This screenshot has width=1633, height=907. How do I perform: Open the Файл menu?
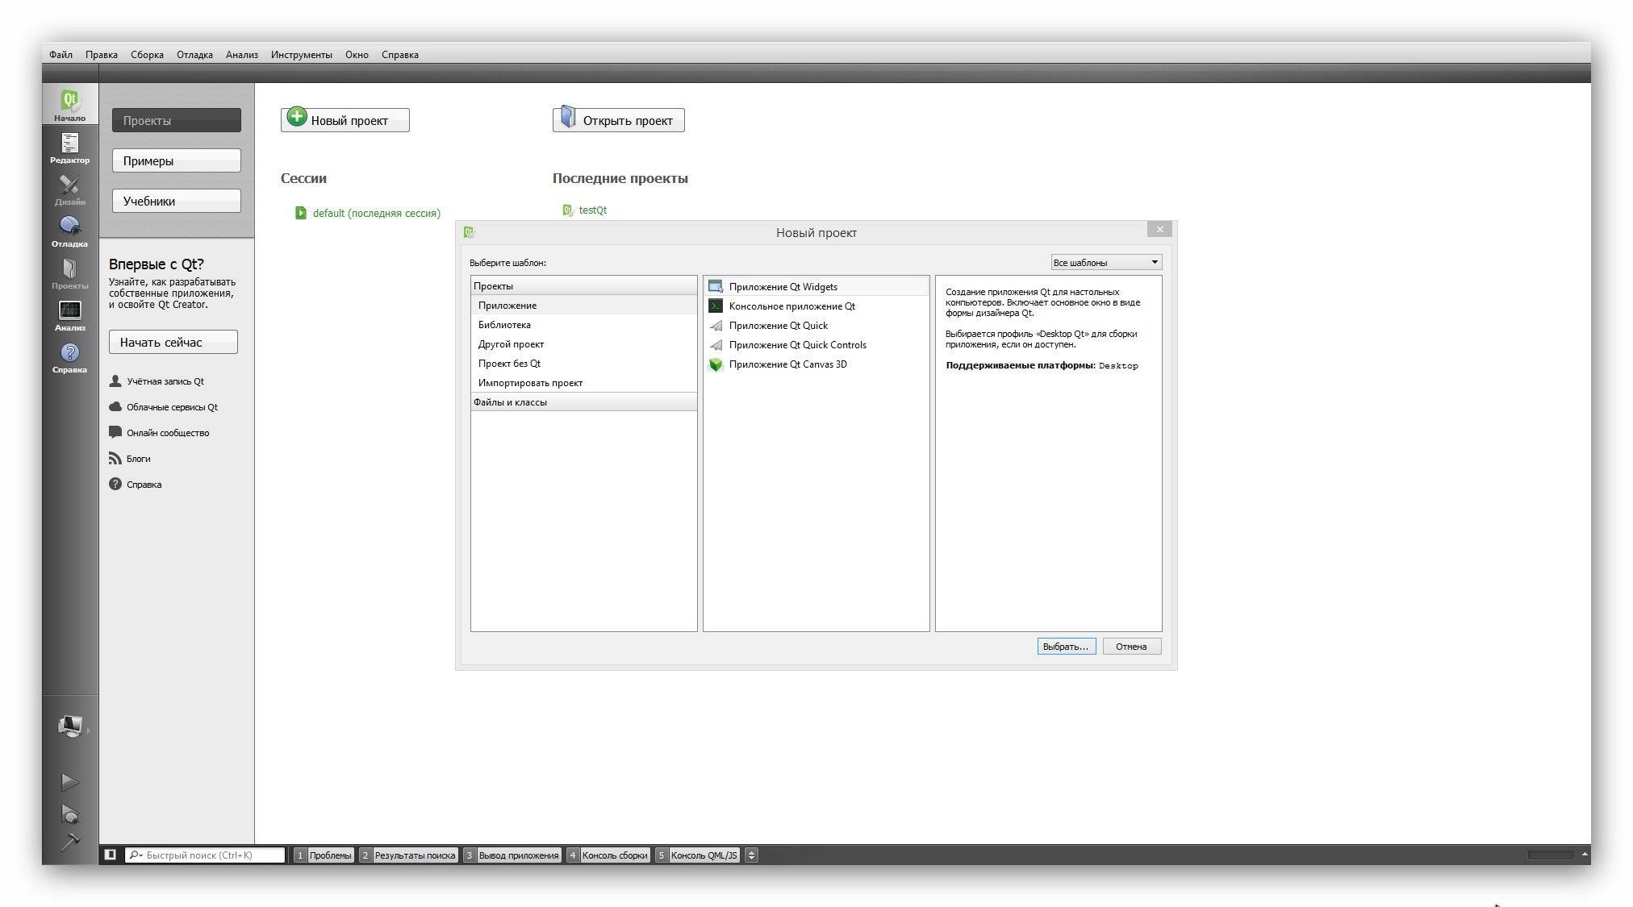click(x=61, y=55)
